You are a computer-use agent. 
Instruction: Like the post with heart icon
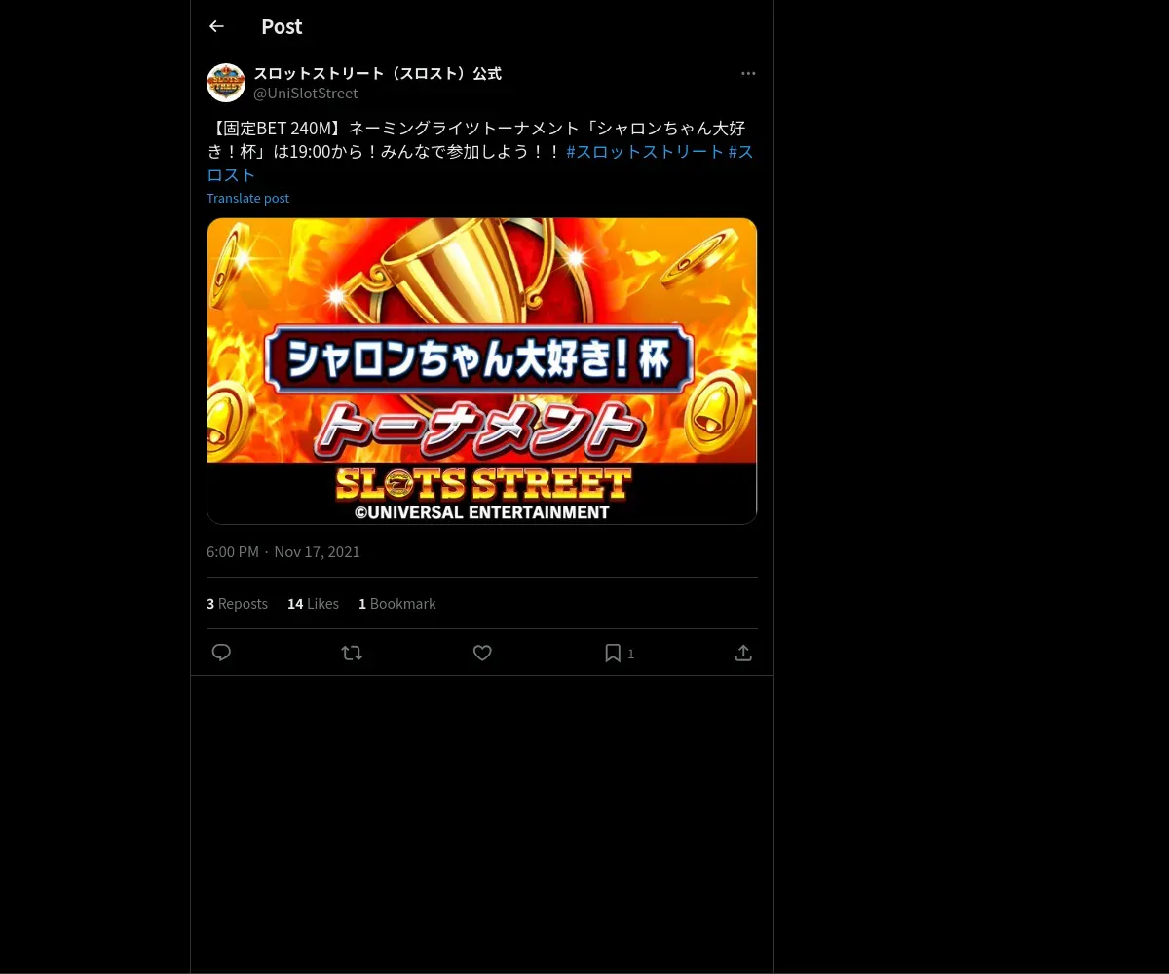click(482, 653)
